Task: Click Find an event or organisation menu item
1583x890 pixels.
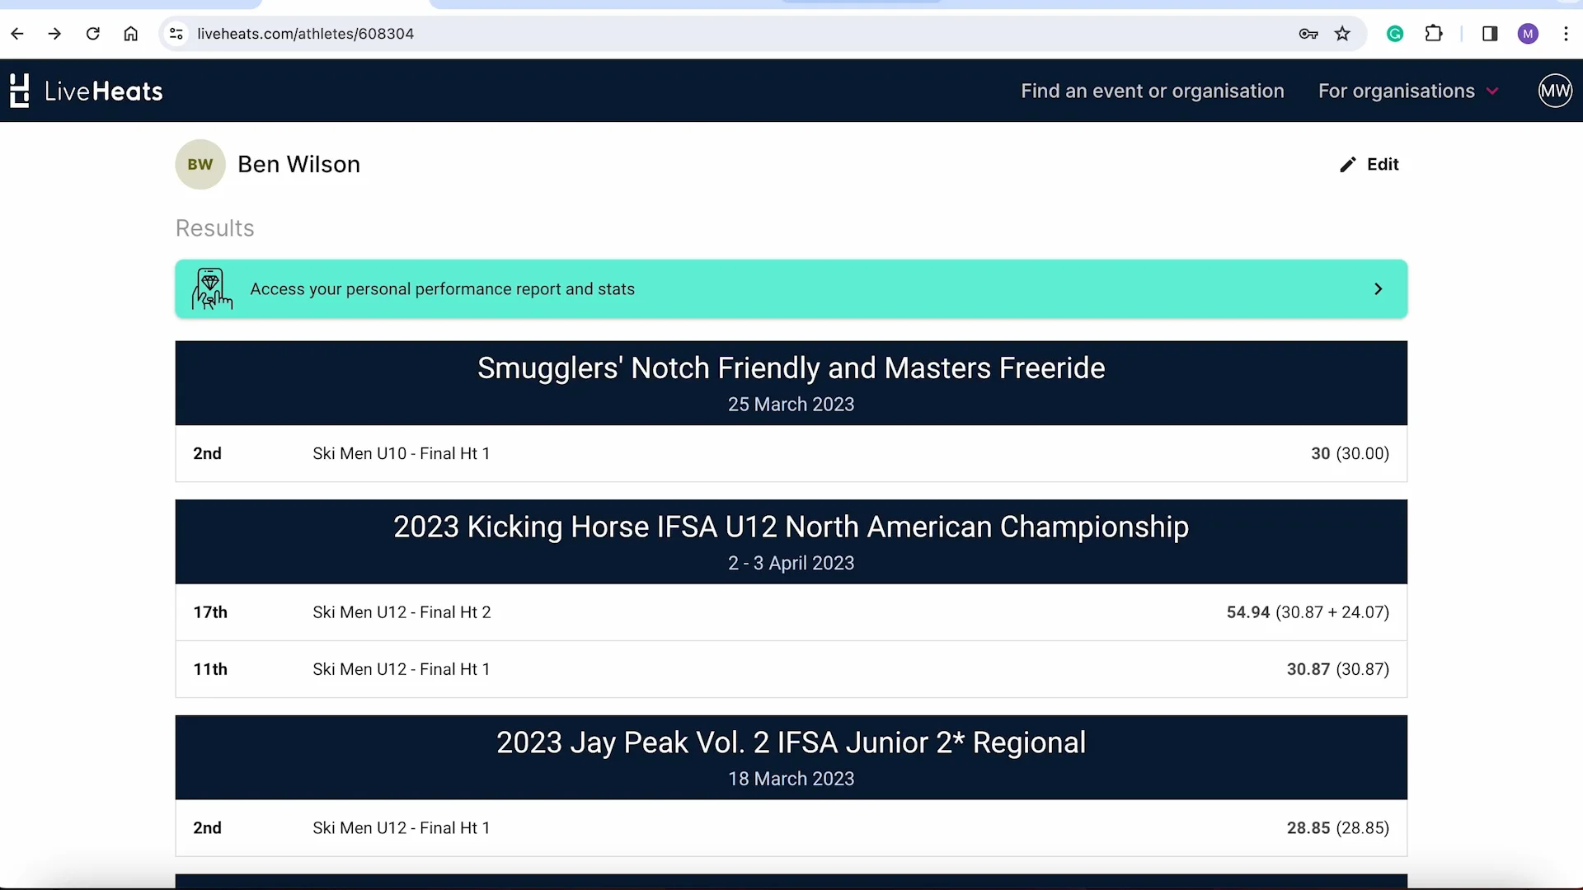Action: (x=1153, y=90)
